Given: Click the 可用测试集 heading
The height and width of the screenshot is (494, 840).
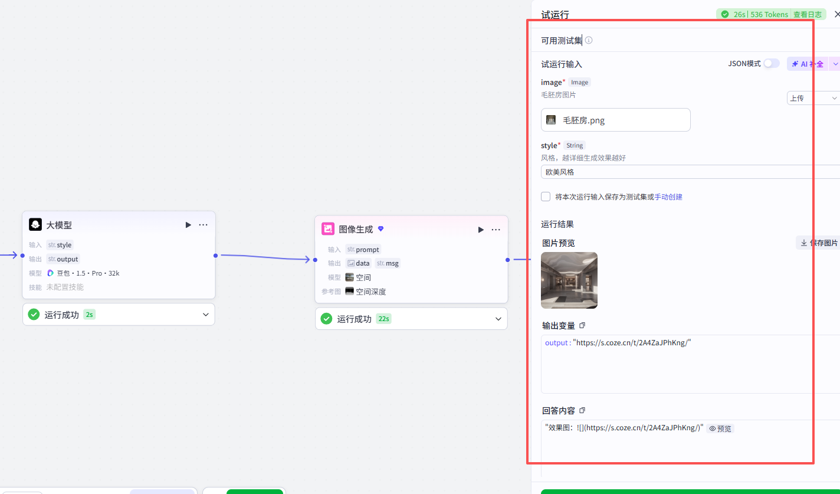Looking at the screenshot, I should (x=562, y=40).
